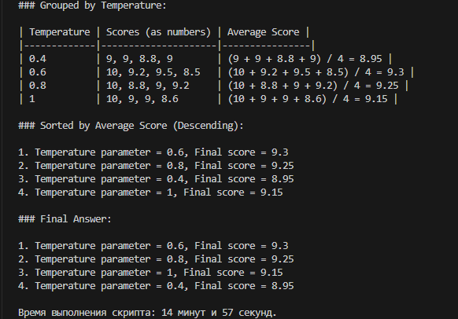
Task: Click Final Answer item 3, temperature 1
Action: coord(150,273)
